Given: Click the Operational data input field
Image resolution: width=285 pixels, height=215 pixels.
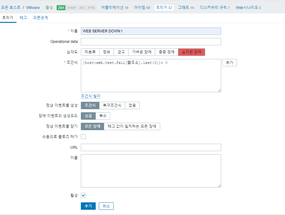Looking at the screenshot, I should tap(151, 42).
